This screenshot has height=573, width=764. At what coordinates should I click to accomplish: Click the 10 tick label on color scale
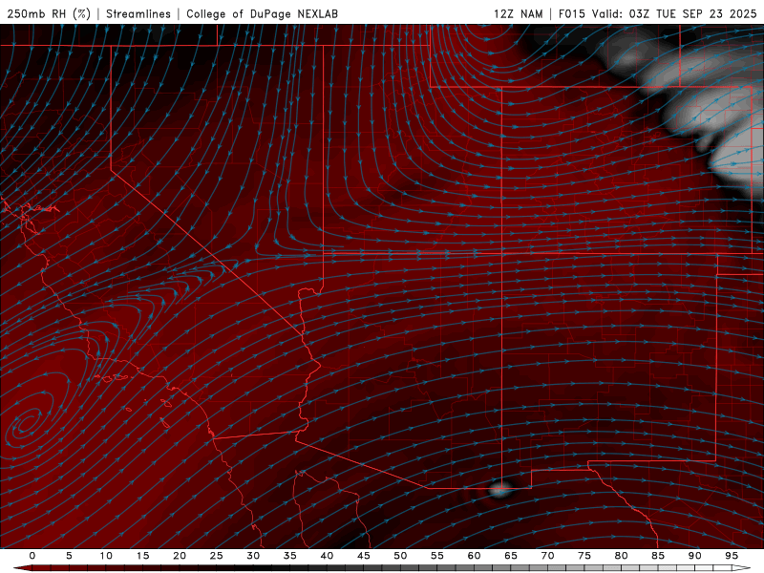106,556
